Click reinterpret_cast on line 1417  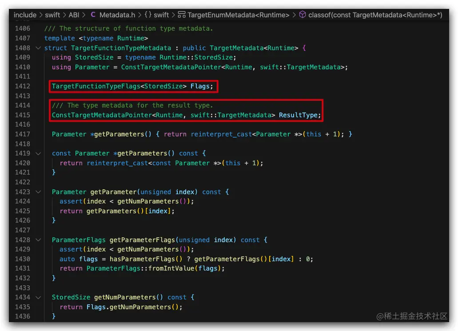221,134
